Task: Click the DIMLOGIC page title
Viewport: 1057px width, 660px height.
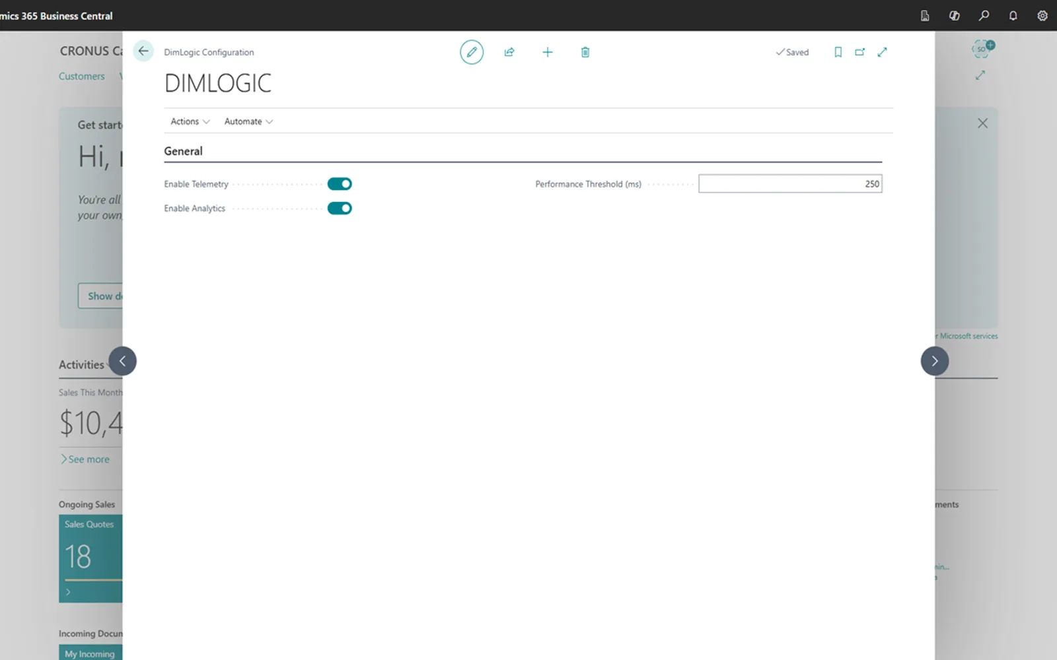Action: click(218, 83)
